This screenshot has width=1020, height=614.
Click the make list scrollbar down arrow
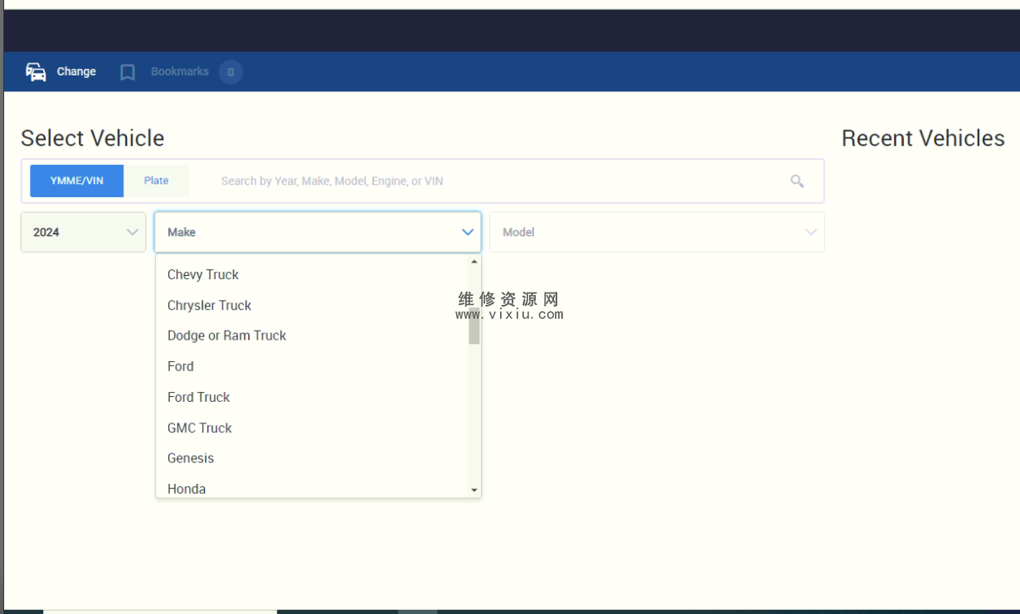(x=474, y=491)
